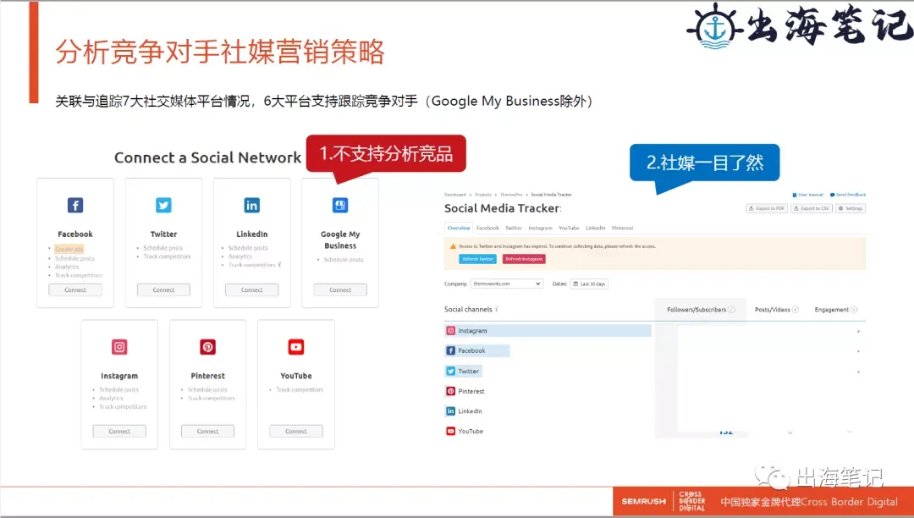Click the info icon beside Social channels
914x518 pixels.
pos(497,309)
